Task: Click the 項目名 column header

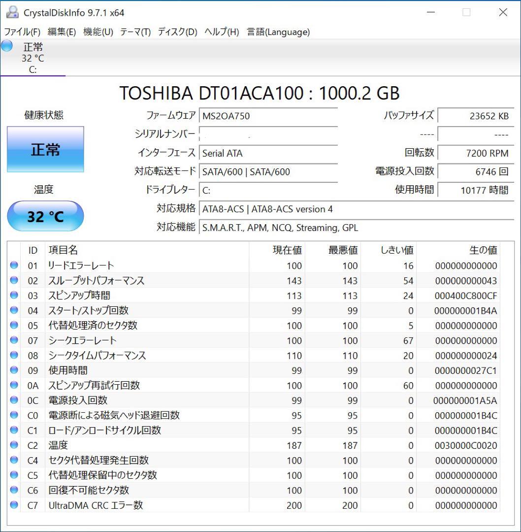Action: coord(63,250)
